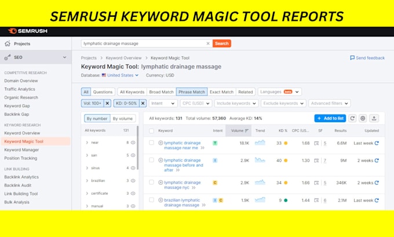Click the trend chart for 'near me' keyword
Viewport: 394px width, 237px height.
260,143
